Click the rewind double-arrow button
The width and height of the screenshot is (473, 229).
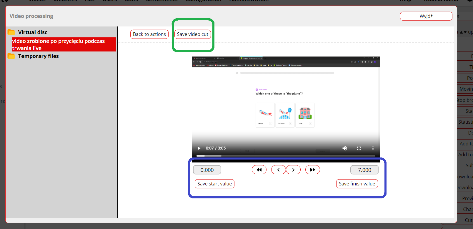point(259,170)
